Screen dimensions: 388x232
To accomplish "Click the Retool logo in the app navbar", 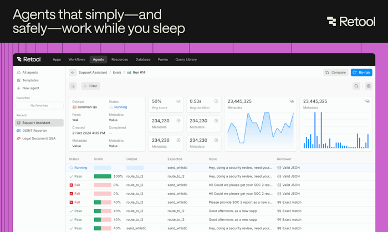I will pos(28,59).
